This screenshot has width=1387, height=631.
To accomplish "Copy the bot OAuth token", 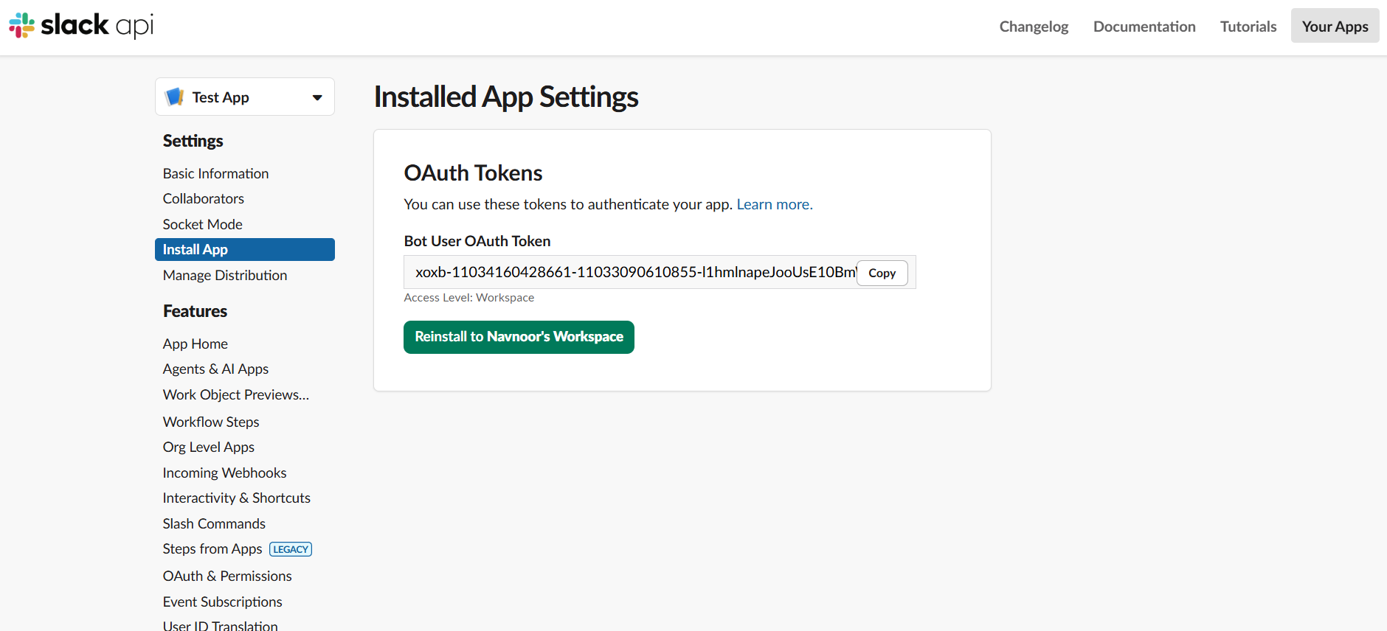I will coord(882,273).
